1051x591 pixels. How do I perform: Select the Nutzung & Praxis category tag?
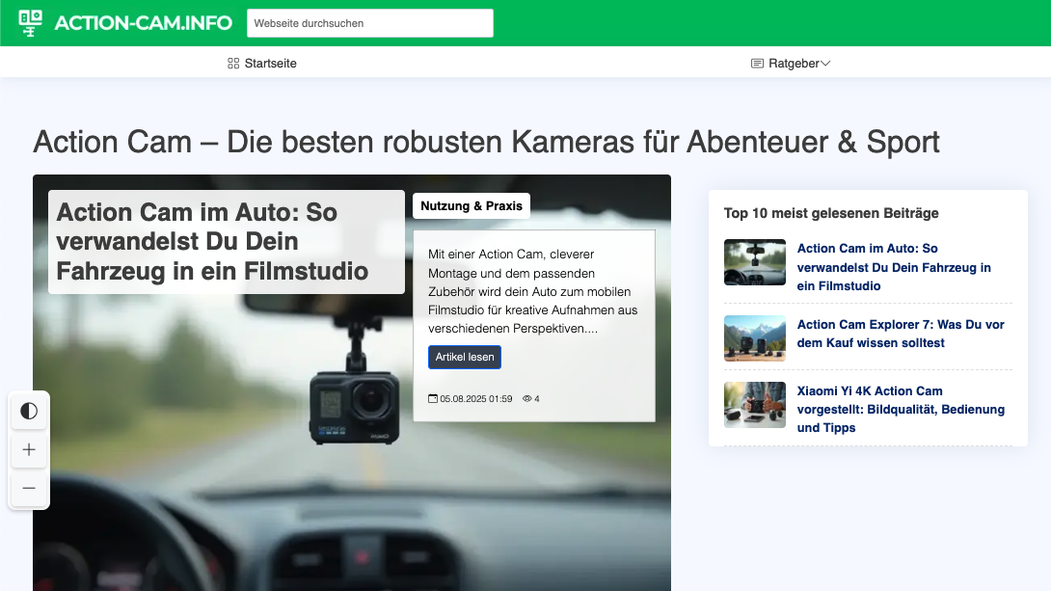pyautogui.click(x=472, y=205)
